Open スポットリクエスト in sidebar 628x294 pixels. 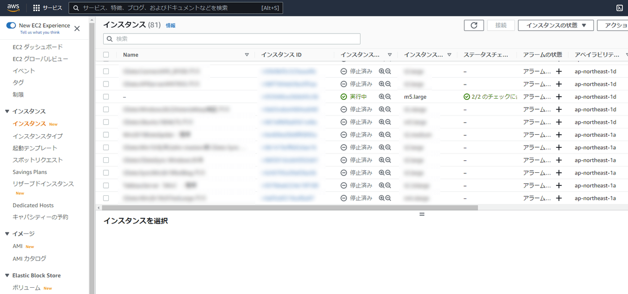click(x=38, y=160)
